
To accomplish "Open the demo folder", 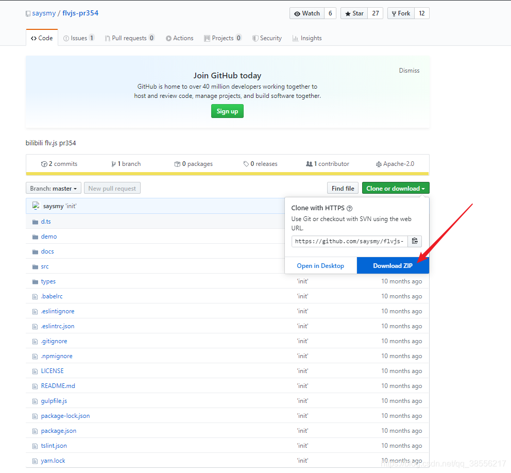I will click(49, 236).
